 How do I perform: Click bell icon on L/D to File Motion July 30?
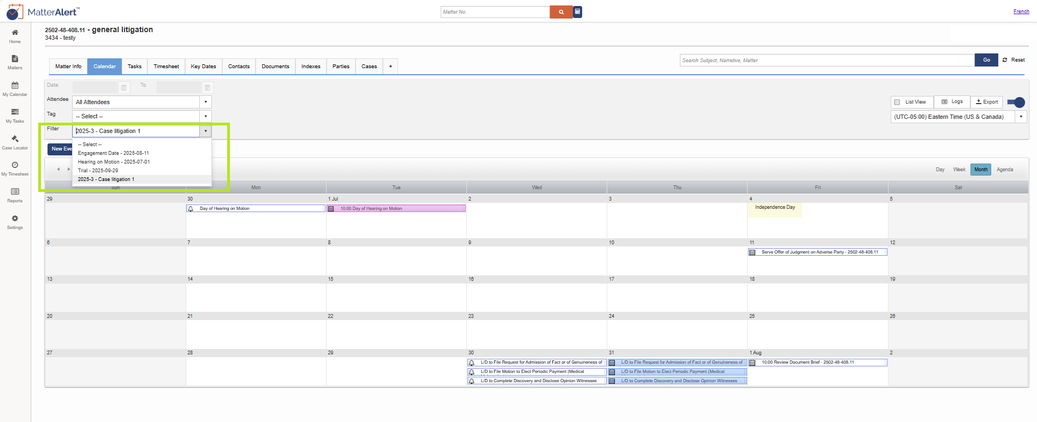click(x=472, y=372)
